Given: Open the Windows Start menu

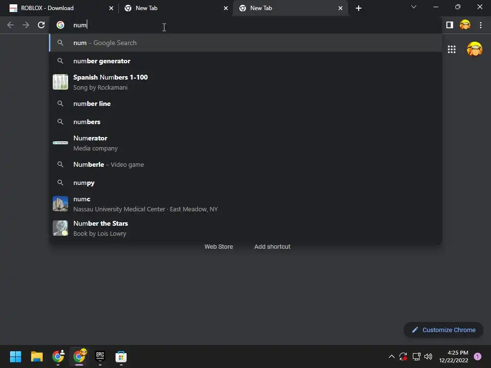Looking at the screenshot, I should (x=15, y=356).
